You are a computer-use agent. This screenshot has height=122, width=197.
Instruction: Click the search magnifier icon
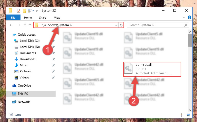185,25
